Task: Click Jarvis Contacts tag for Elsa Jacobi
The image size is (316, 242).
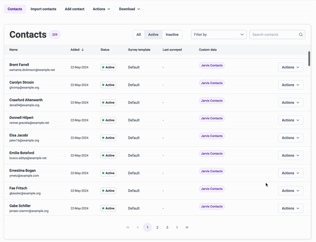Action: (x=212, y=136)
